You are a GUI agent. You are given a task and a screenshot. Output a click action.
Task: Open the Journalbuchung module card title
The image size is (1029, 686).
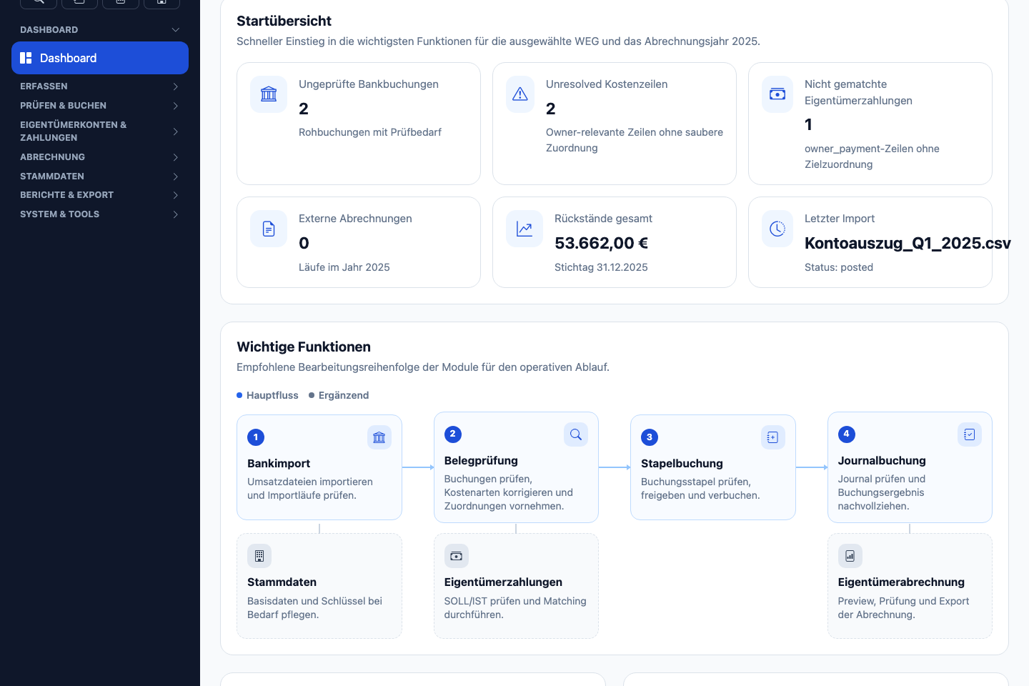pyautogui.click(x=882, y=461)
